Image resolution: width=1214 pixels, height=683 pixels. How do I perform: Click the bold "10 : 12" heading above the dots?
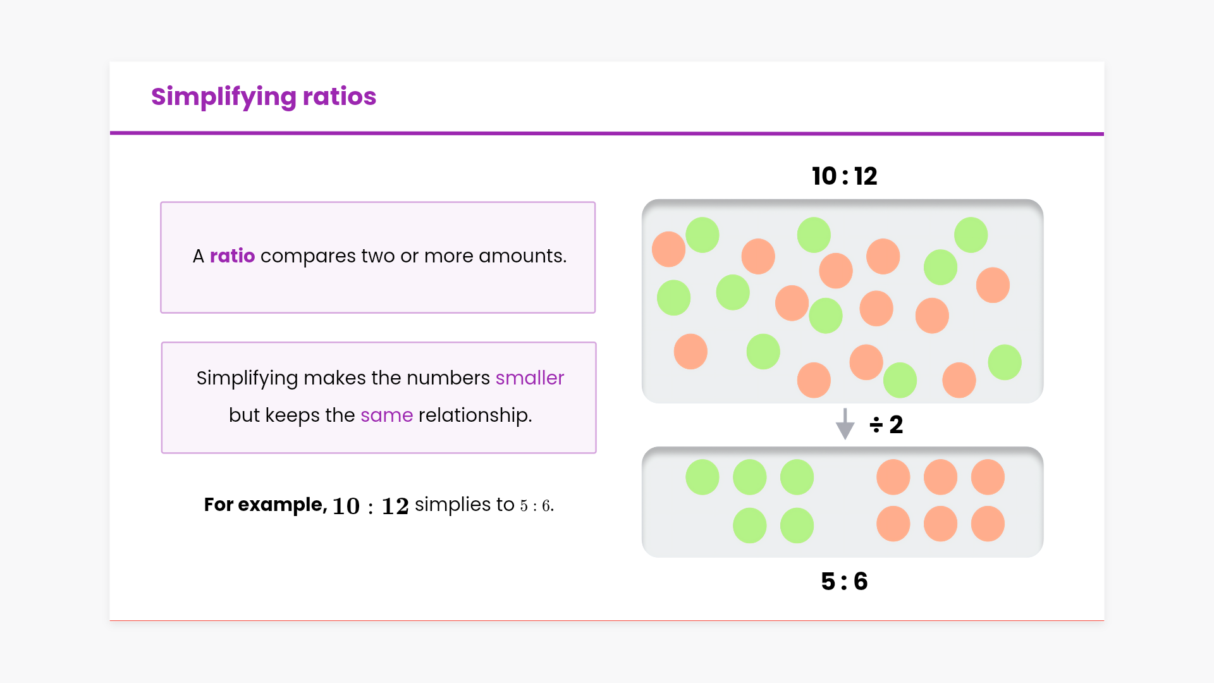pos(844,176)
